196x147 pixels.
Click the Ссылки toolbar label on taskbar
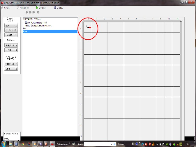click(x=121, y=144)
